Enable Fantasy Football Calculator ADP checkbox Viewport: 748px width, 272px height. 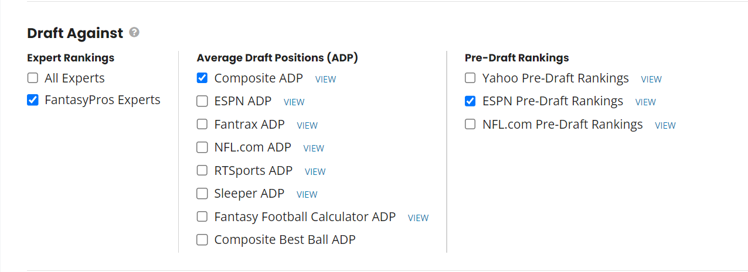pos(202,216)
